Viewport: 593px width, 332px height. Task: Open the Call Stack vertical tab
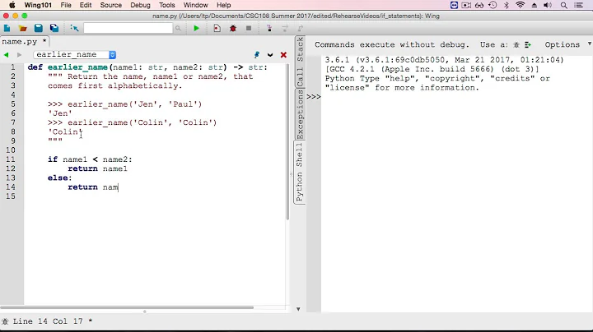pyautogui.click(x=300, y=62)
